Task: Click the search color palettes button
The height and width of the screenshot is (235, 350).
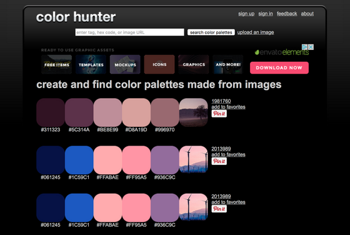Action: [x=211, y=32]
